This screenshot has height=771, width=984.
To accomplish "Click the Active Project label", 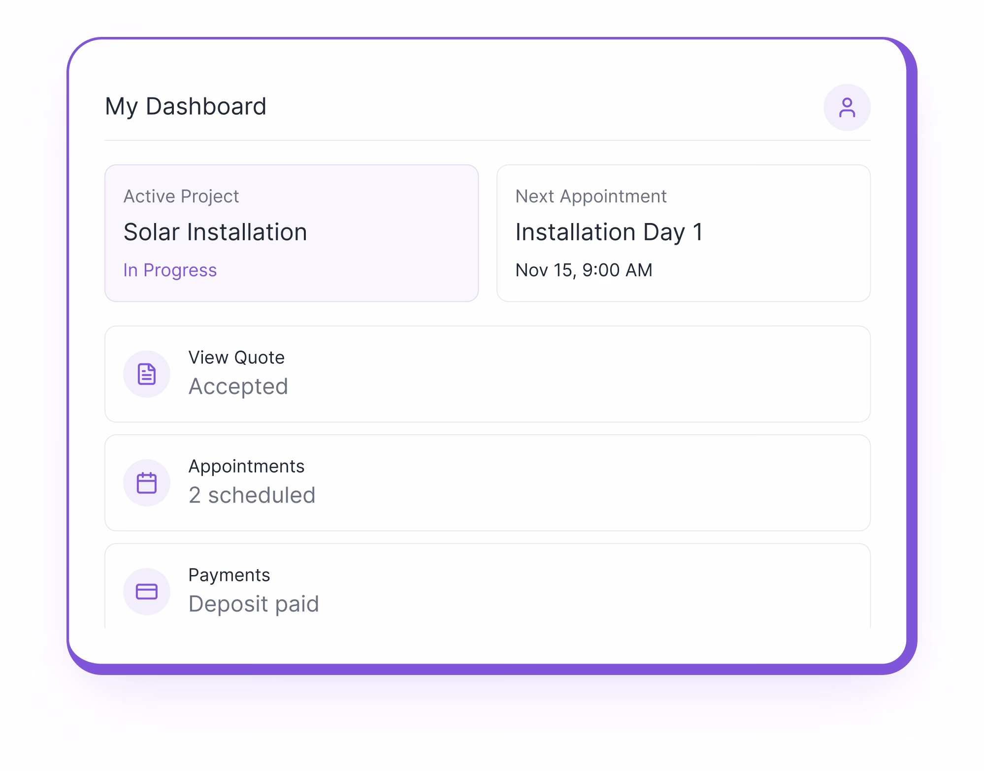I will click(x=181, y=196).
